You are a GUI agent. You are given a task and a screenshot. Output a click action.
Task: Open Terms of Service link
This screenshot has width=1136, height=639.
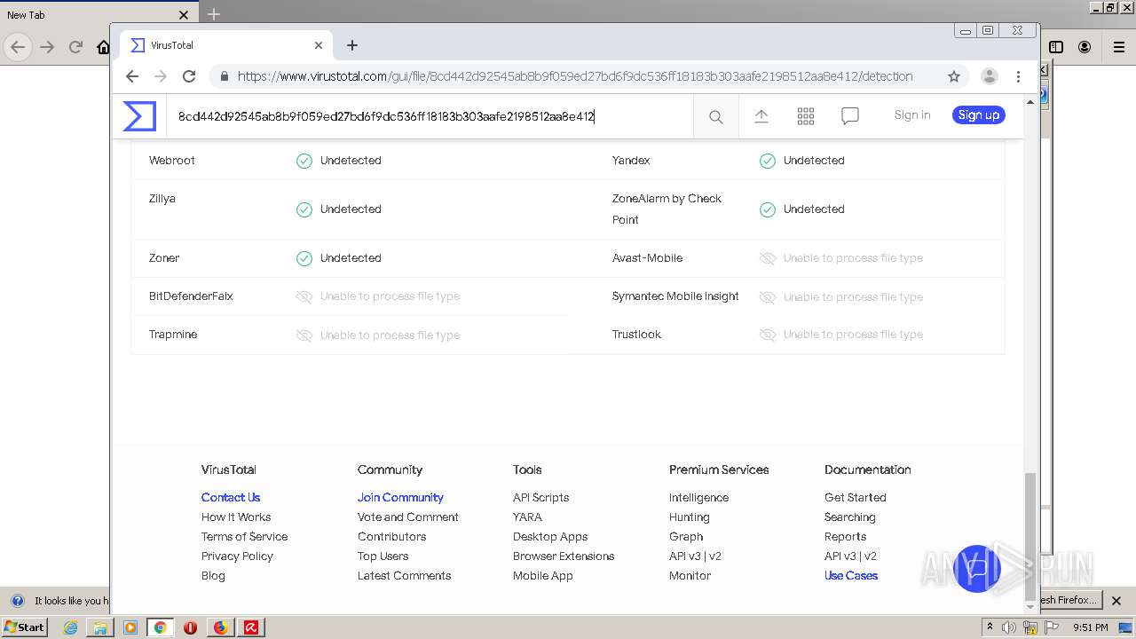click(x=244, y=537)
